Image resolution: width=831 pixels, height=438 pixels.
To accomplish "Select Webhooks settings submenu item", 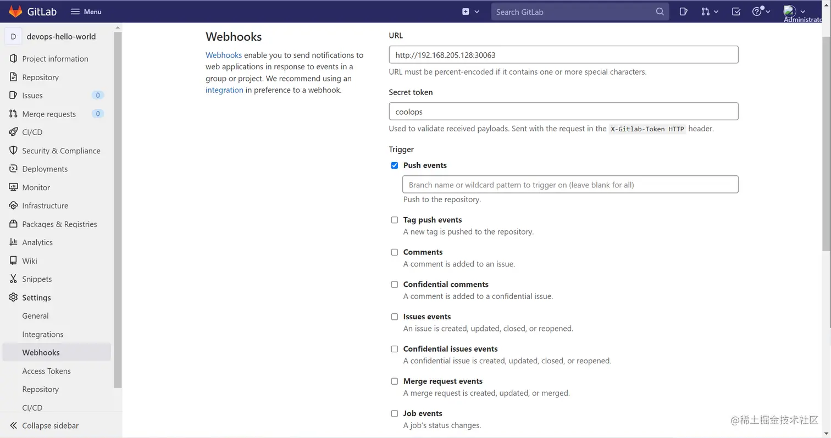I will (x=57, y=352).
